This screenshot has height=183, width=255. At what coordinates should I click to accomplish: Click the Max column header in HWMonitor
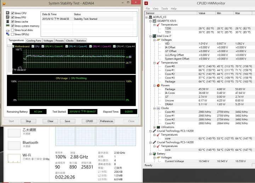click(243, 13)
